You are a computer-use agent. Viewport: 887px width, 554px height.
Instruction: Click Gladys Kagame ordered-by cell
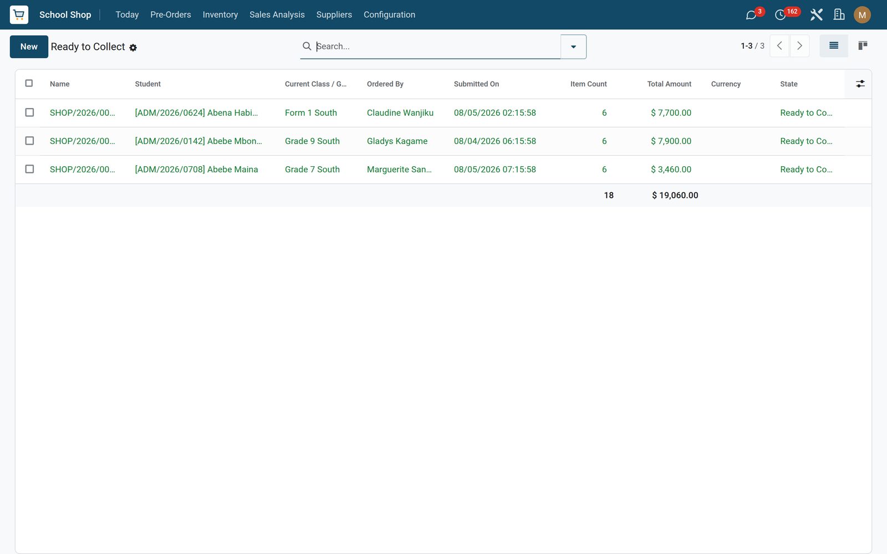pos(397,141)
